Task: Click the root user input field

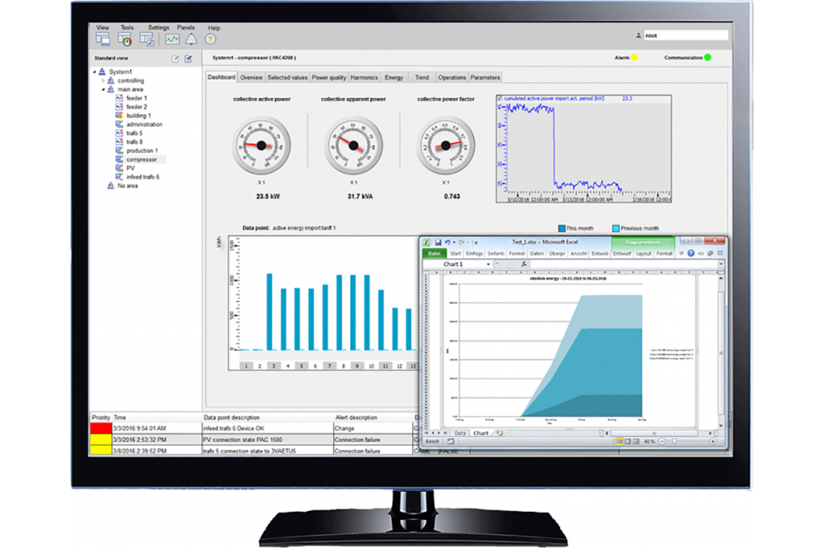Action: [686, 35]
